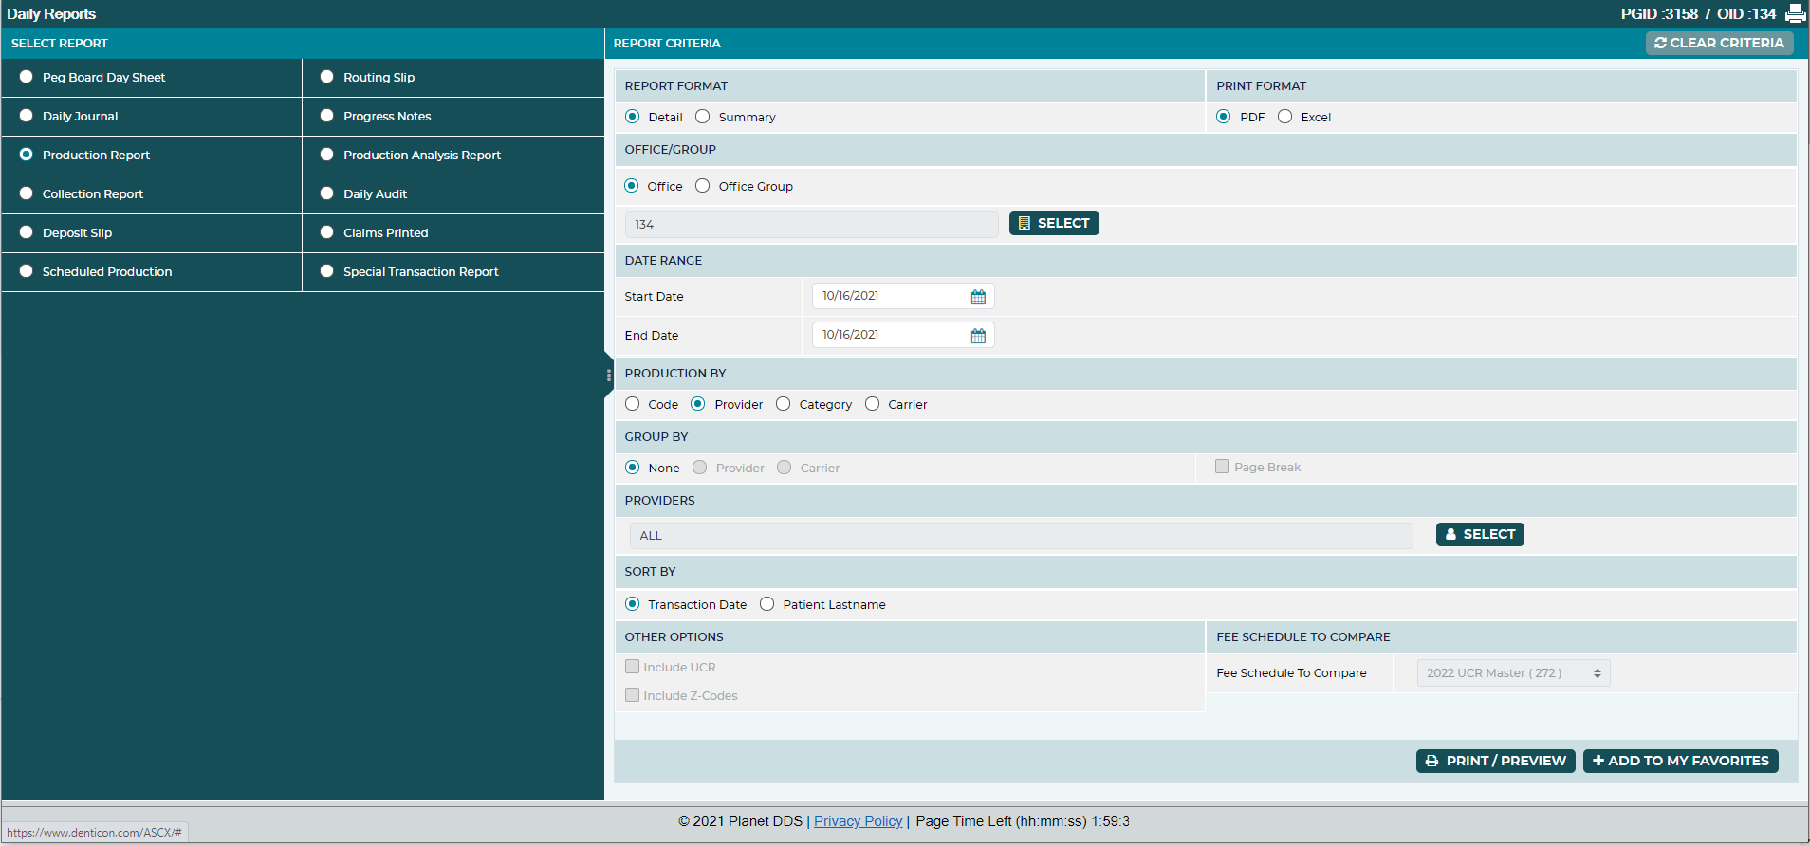Open the End Date calendar picker
Image resolution: width=1810 pixels, height=846 pixels.
coord(978,336)
